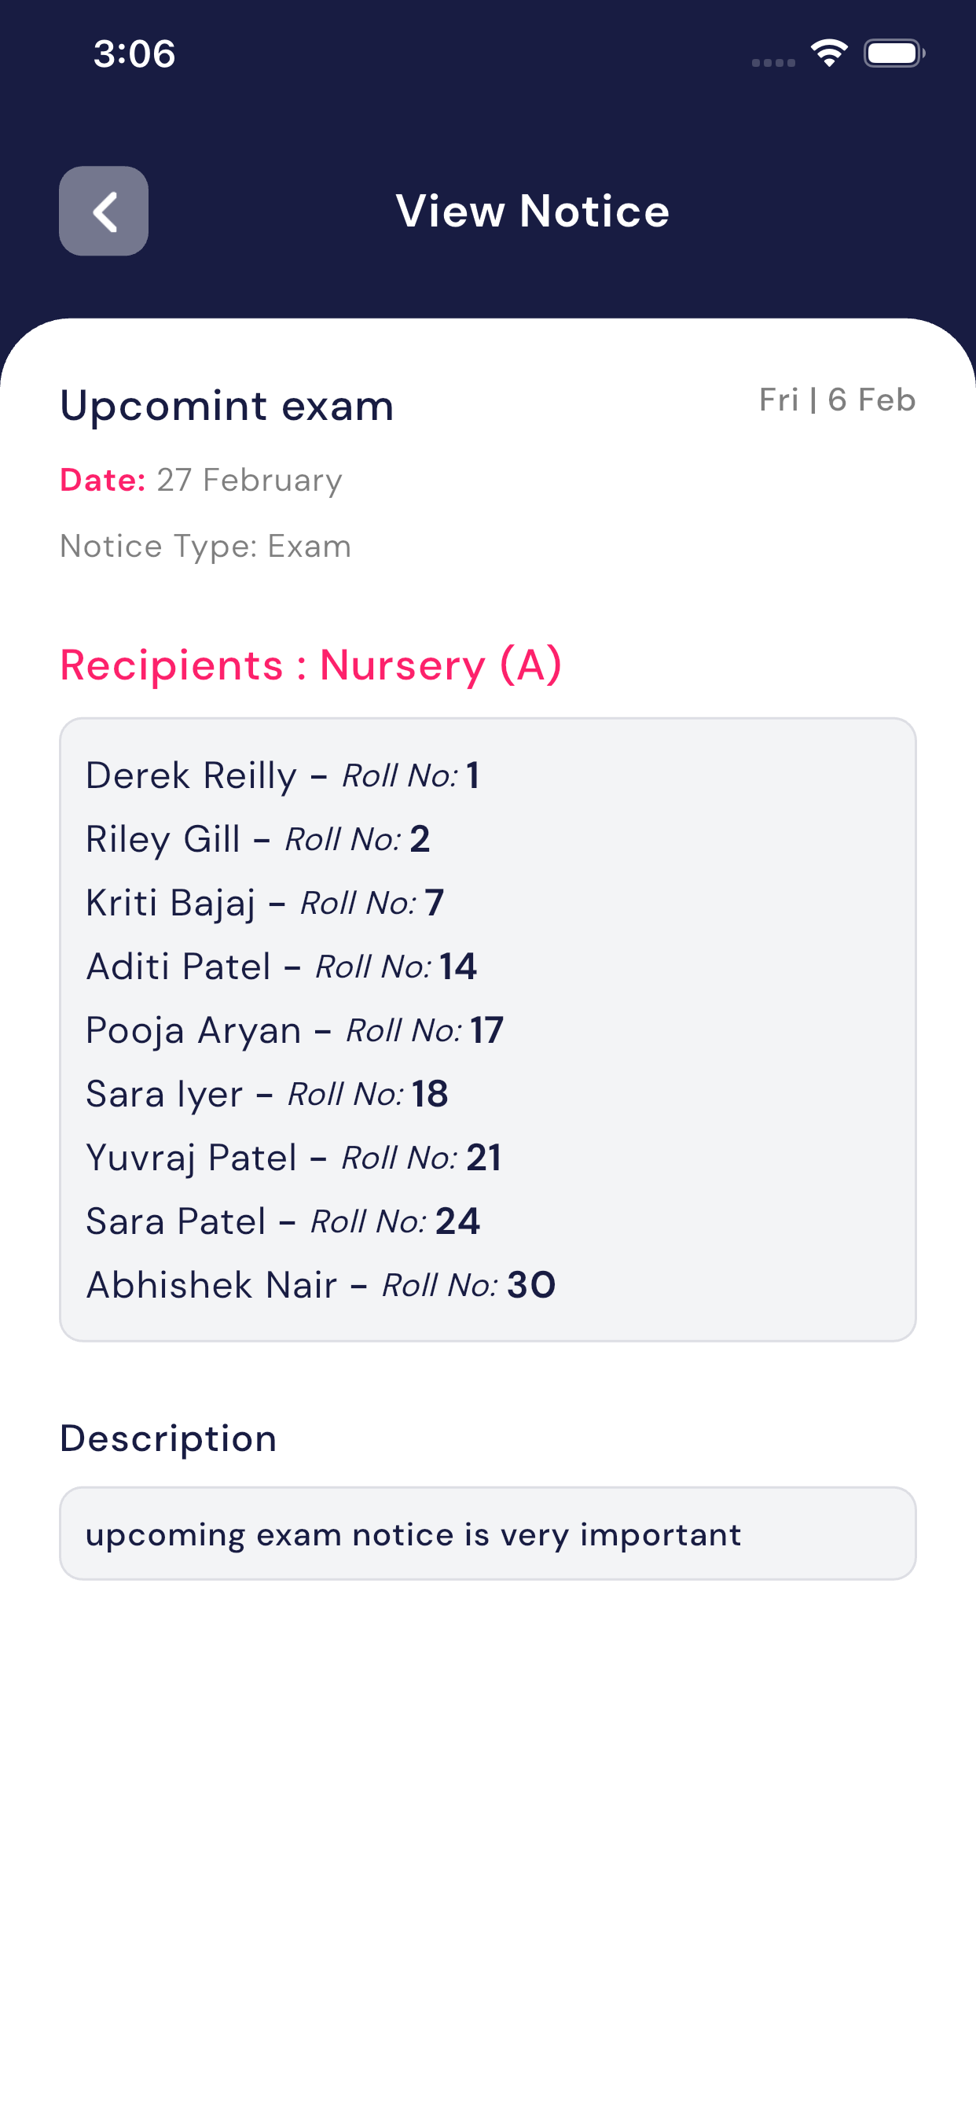Select the View Notice header title

click(532, 211)
